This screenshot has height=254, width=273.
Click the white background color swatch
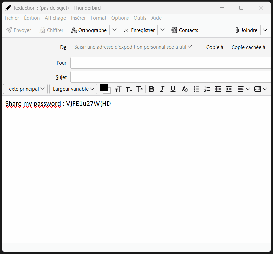(109, 92)
